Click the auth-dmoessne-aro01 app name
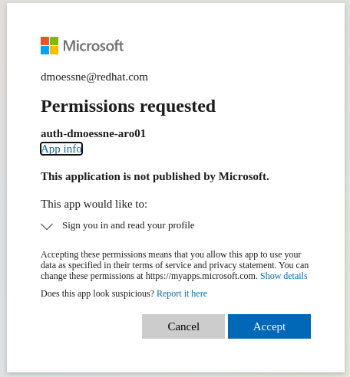The width and height of the screenshot is (350, 377). [x=93, y=133]
